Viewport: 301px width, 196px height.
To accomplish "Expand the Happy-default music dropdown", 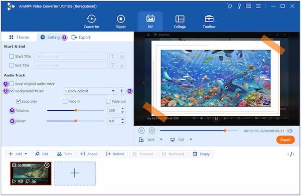I will [113, 91].
